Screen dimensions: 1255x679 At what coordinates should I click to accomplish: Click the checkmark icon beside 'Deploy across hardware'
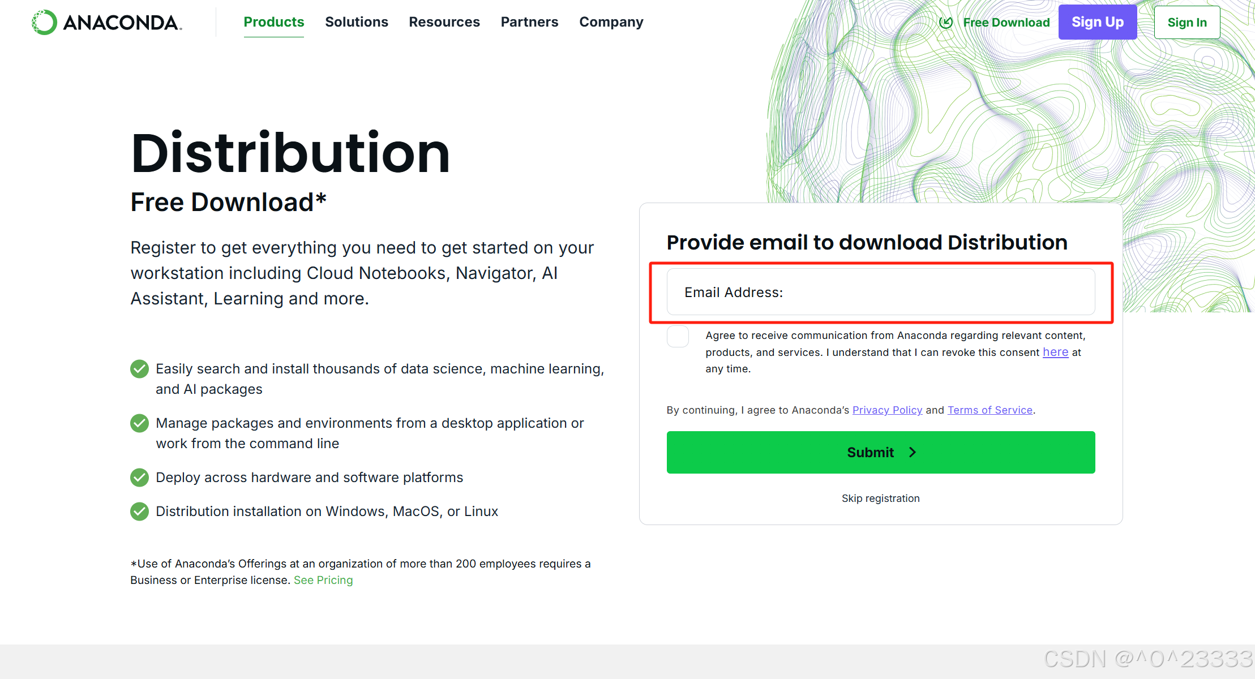click(x=139, y=478)
